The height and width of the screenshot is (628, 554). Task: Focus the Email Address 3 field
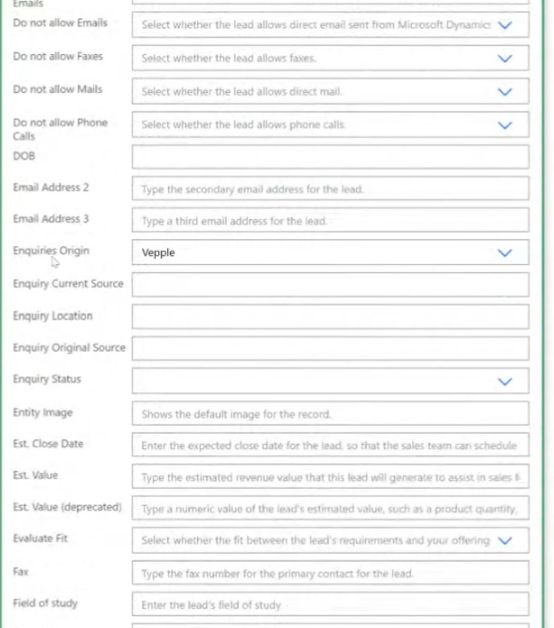tap(330, 220)
